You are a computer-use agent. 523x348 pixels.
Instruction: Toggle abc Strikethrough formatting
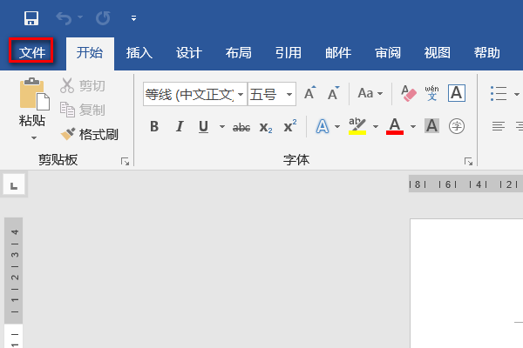(241, 127)
